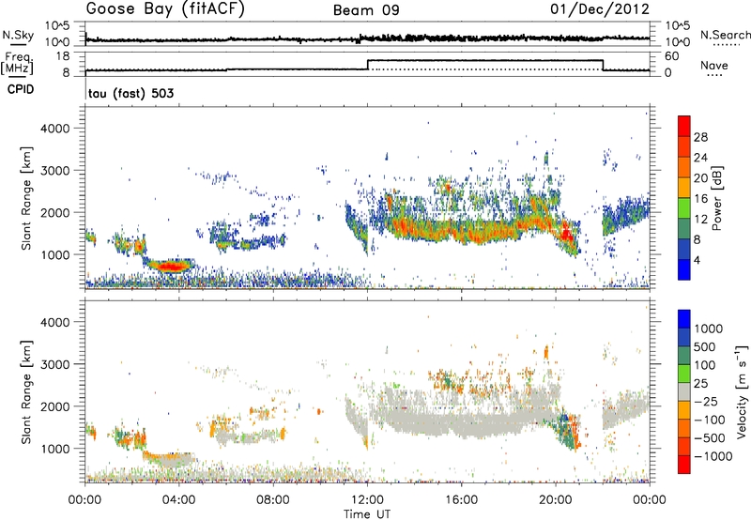Click the '60' tick on Nave axis

point(672,56)
